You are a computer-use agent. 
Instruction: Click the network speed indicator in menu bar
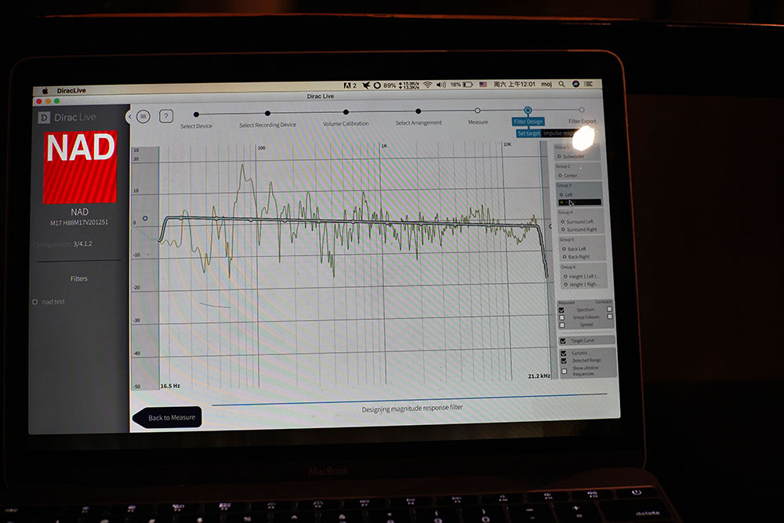point(409,85)
